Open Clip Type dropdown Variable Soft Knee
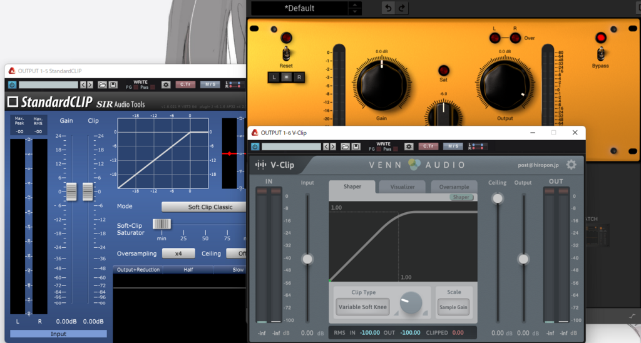641x343 pixels. (x=362, y=307)
